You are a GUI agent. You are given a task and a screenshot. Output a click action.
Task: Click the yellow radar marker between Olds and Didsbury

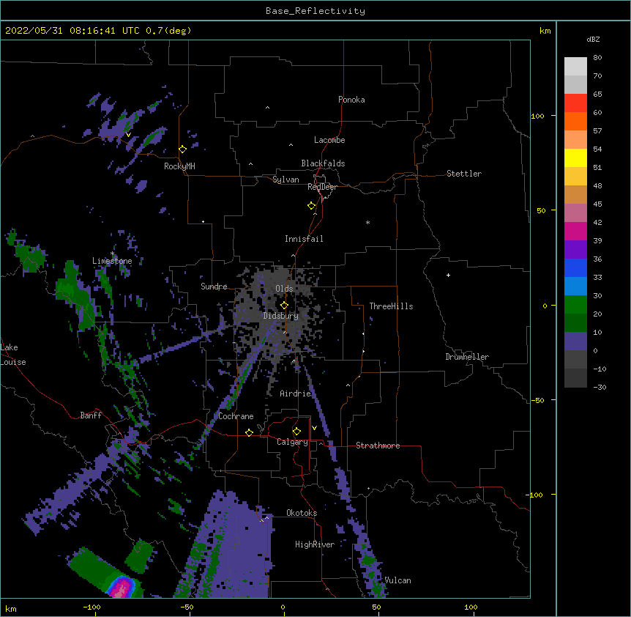284,305
